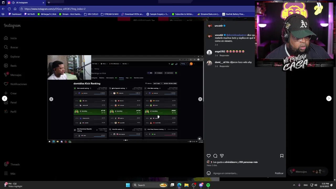
Task: Open the tab actions menu
Action: (3, 3)
